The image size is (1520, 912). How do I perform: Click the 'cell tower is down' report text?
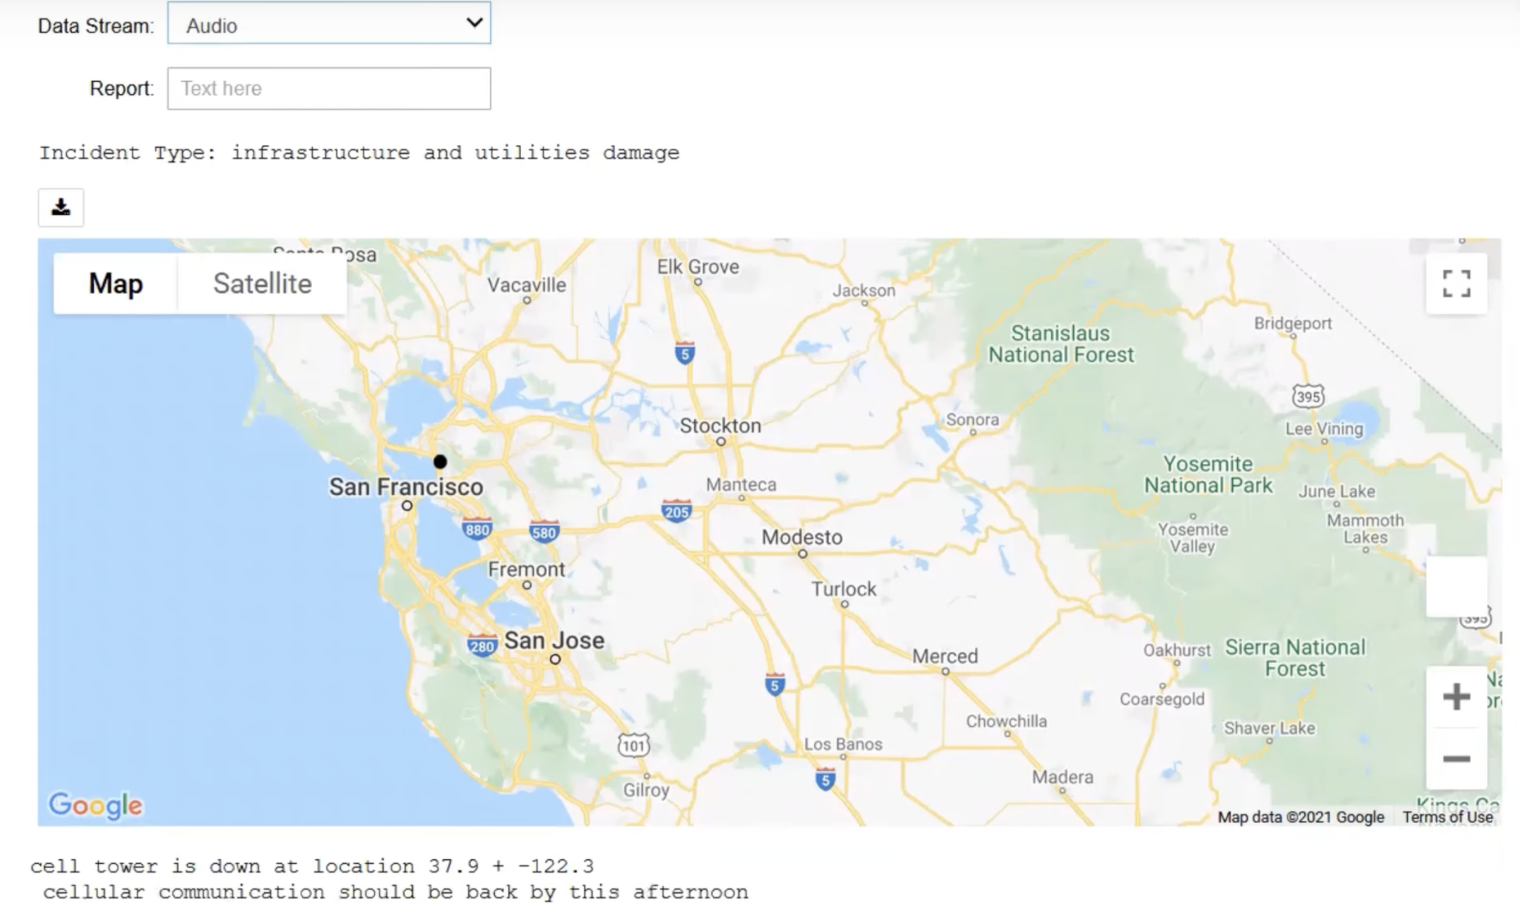coord(312,866)
